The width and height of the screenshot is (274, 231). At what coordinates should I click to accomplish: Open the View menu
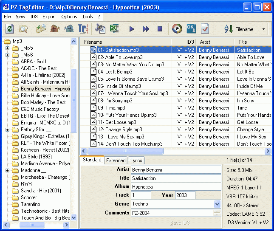point(20,17)
